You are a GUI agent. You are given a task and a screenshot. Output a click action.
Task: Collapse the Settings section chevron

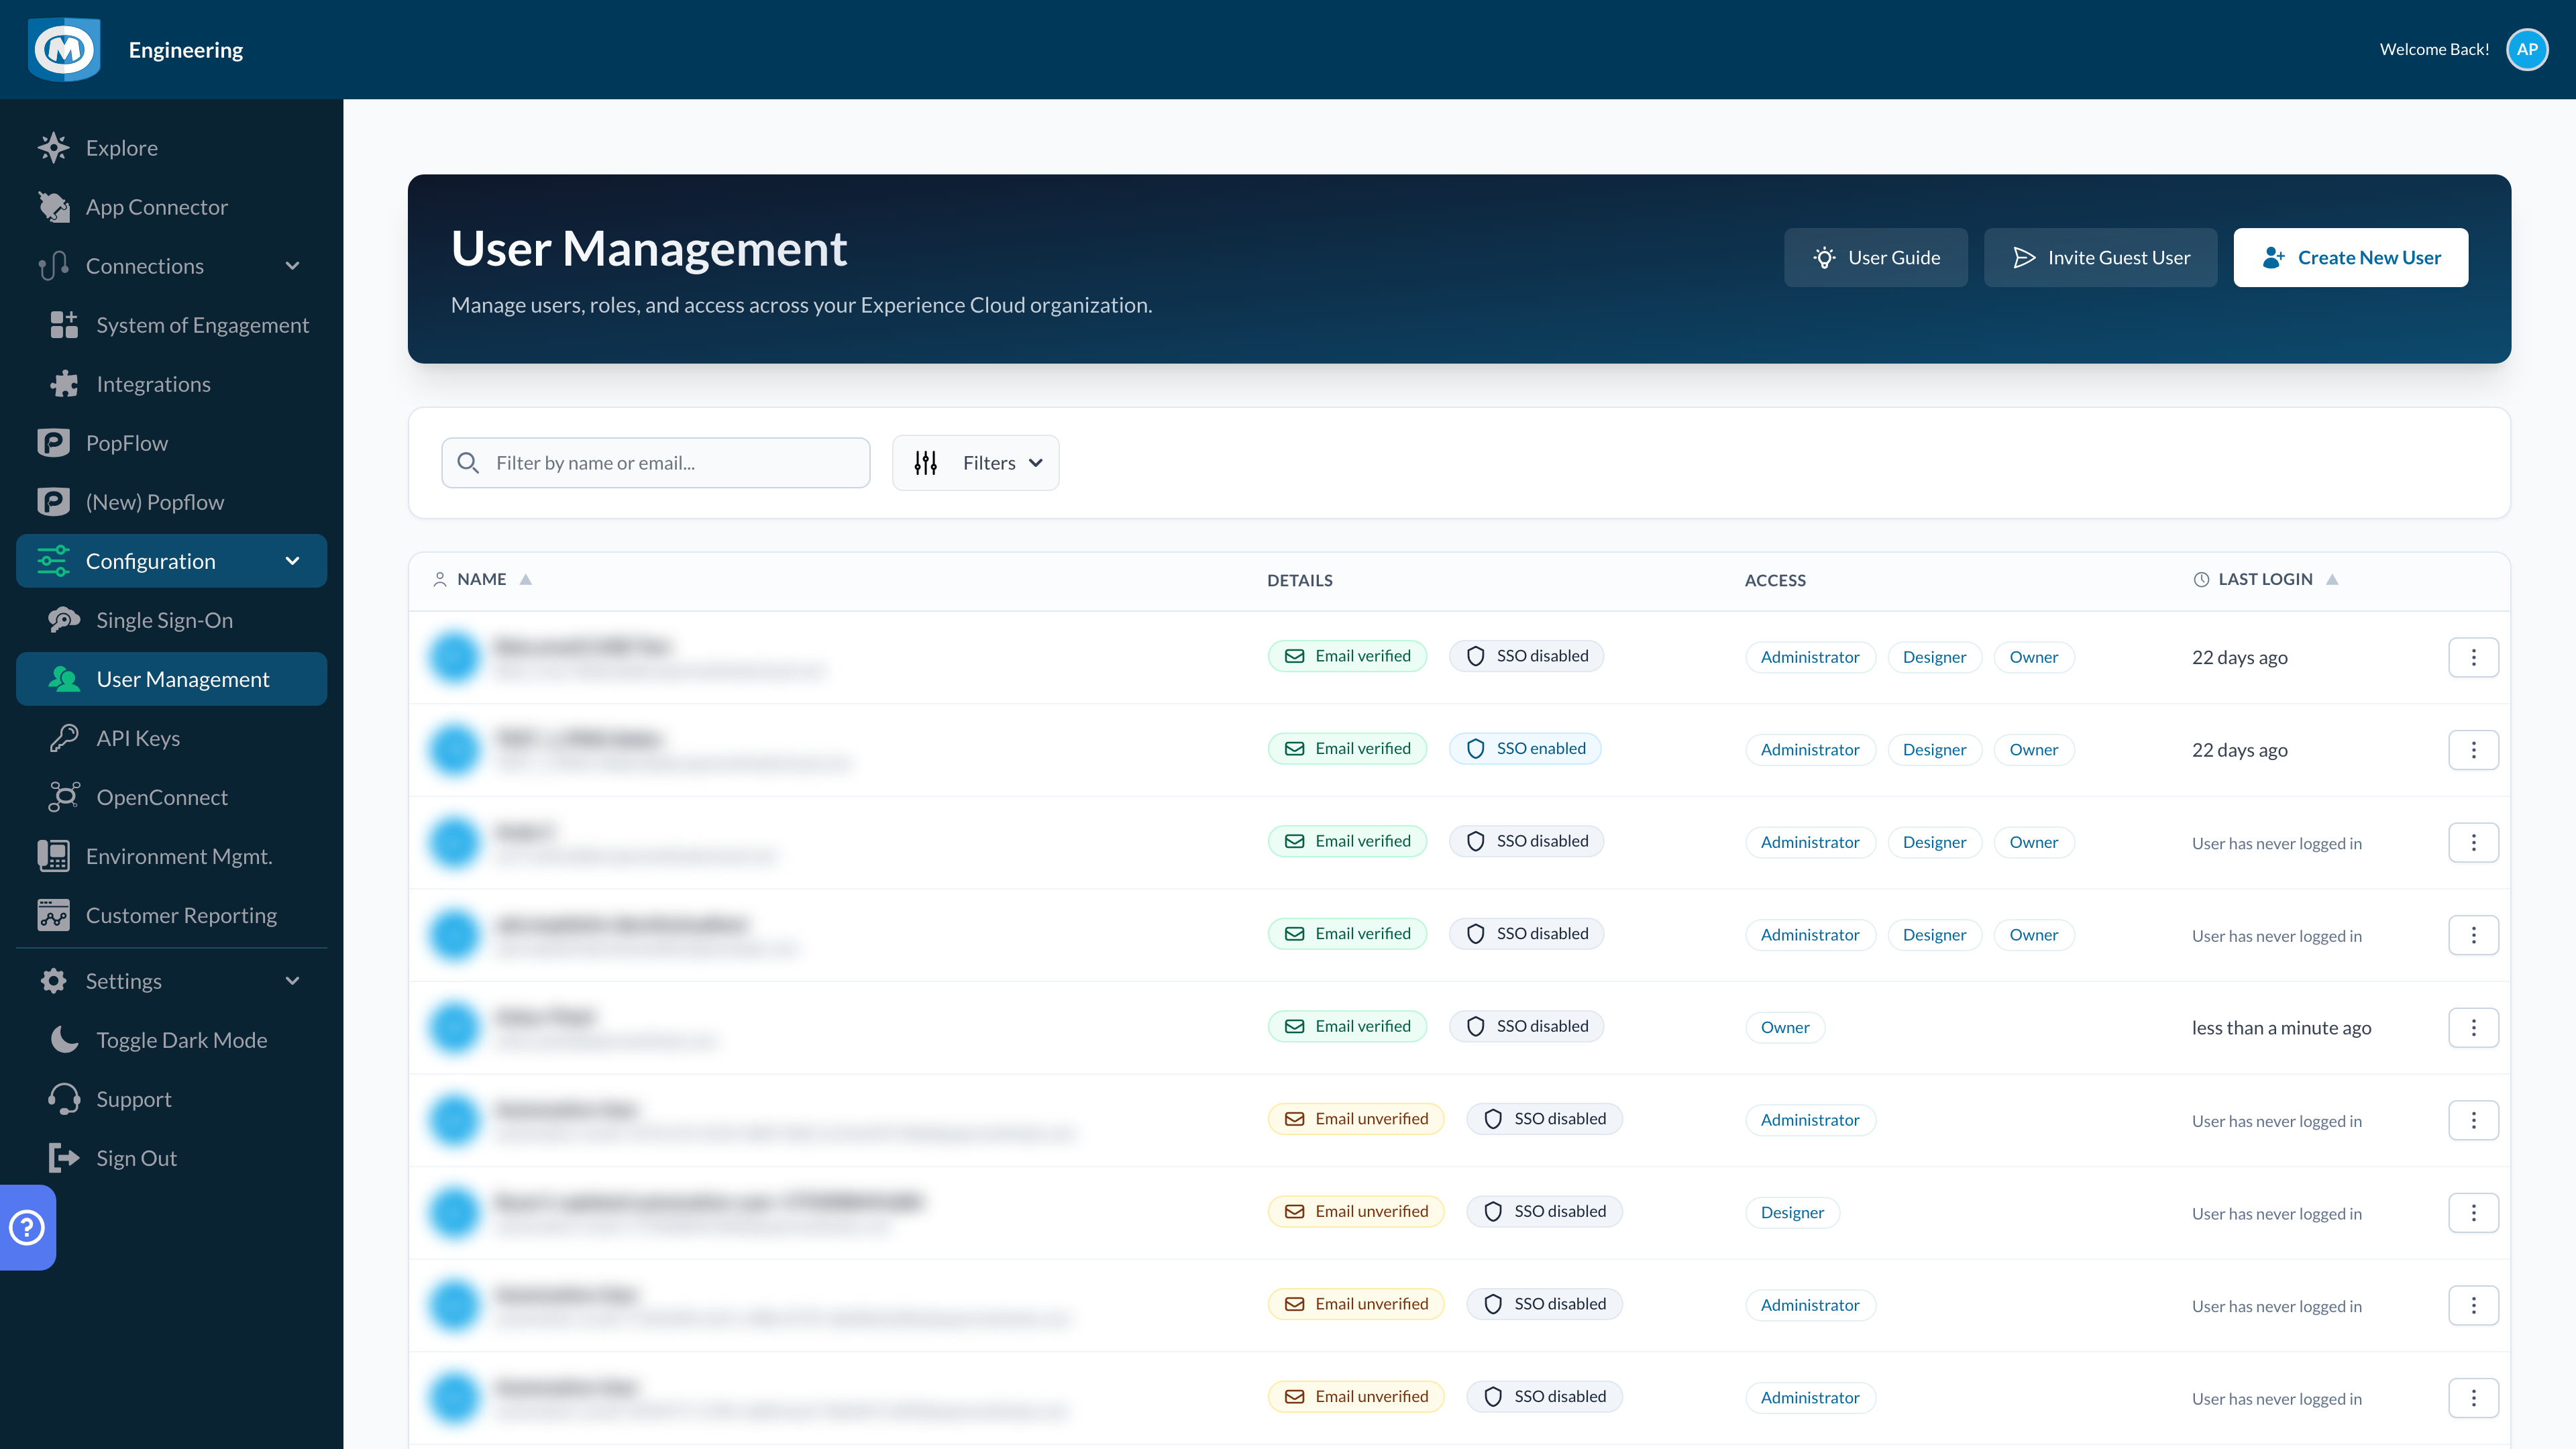(x=292, y=981)
